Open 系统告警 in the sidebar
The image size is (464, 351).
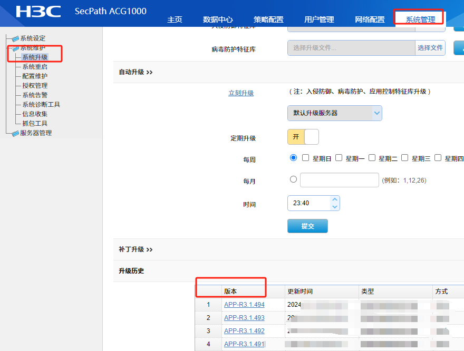click(x=35, y=95)
